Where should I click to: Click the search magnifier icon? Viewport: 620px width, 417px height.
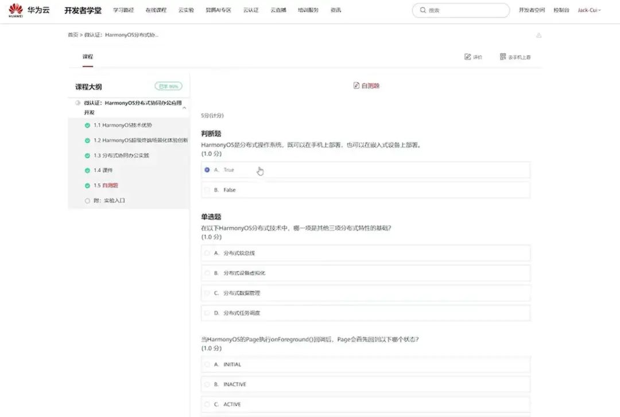423,10
